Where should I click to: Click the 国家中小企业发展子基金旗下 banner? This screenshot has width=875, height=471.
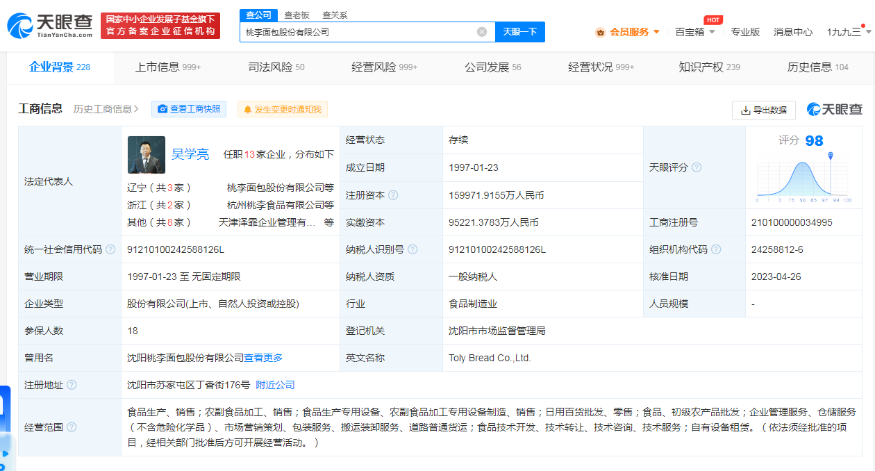pos(160,26)
